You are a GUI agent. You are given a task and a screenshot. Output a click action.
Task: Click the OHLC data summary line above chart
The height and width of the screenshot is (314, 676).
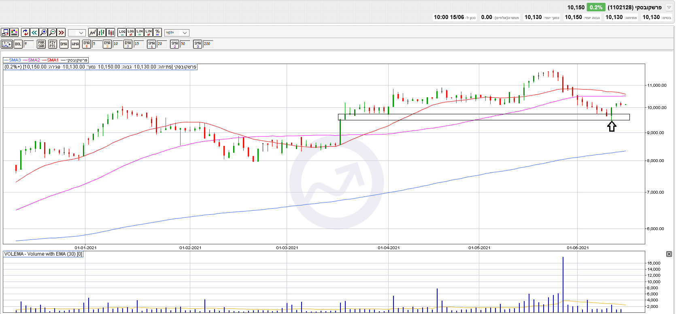(x=100, y=67)
